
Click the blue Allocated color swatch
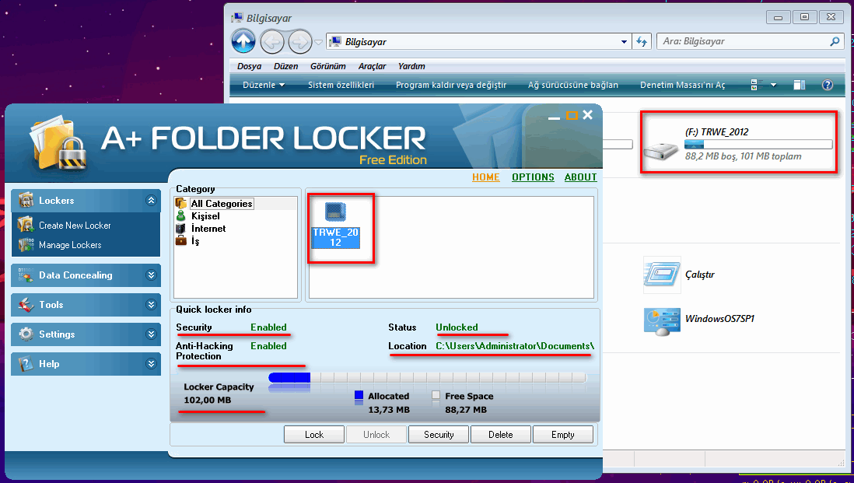pos(359,395)
